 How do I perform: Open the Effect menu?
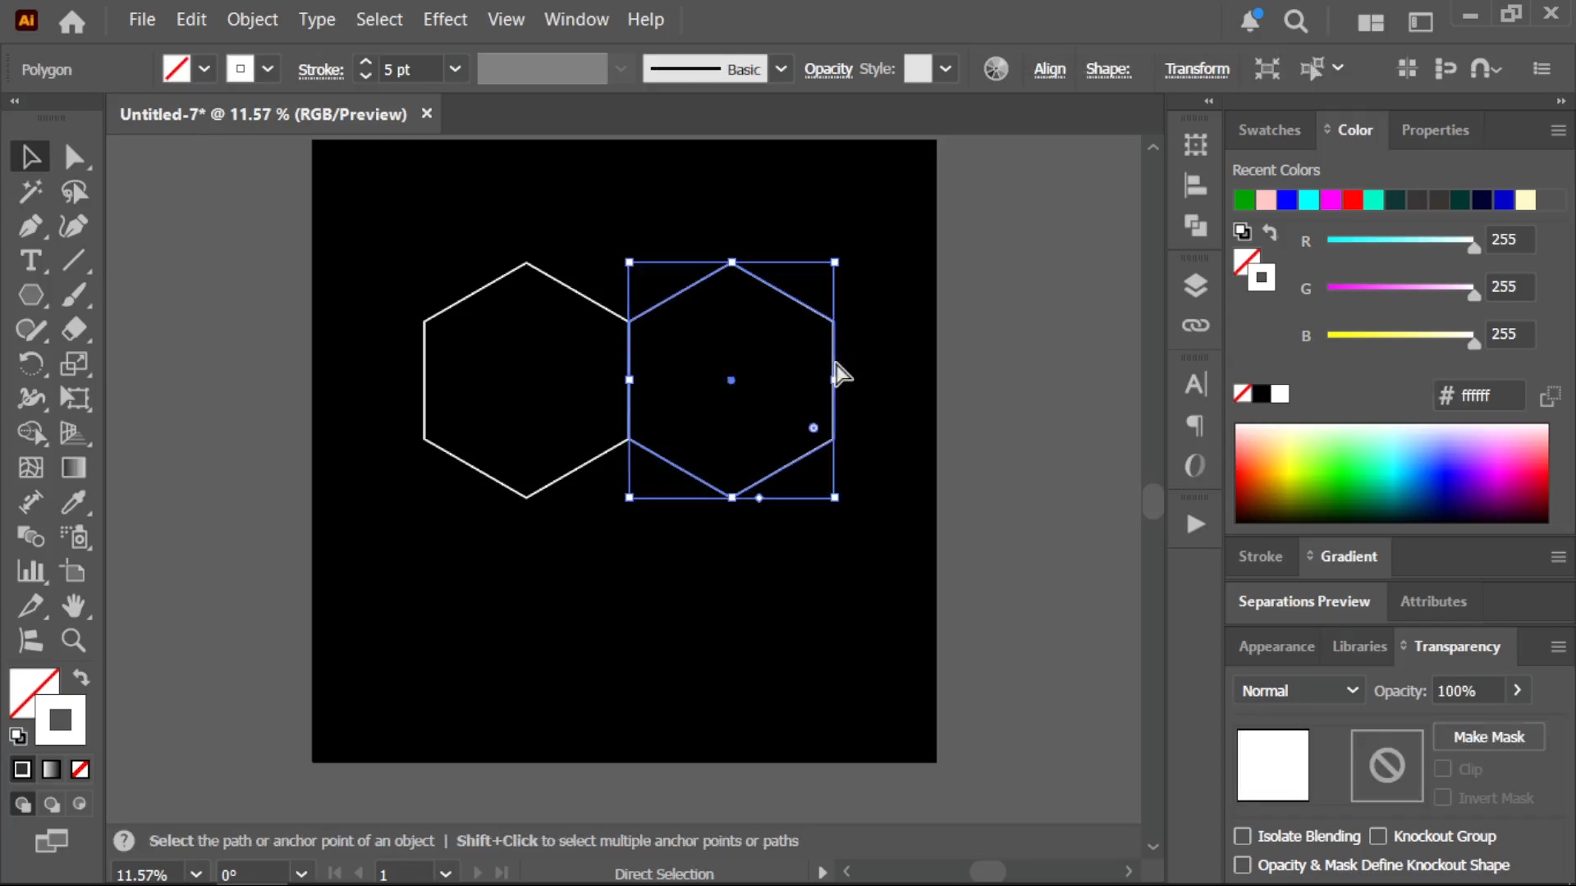coord(445,20)
